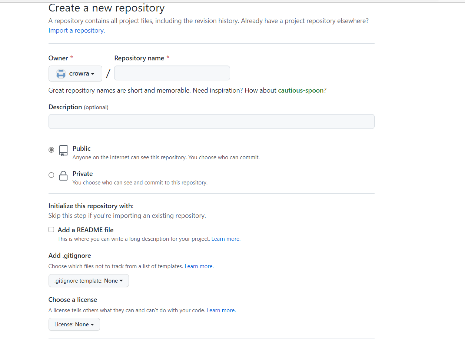Screen dimensions: 465x343
Task: Use the cautious-spoon name suggestion
Action: [301, 90]
